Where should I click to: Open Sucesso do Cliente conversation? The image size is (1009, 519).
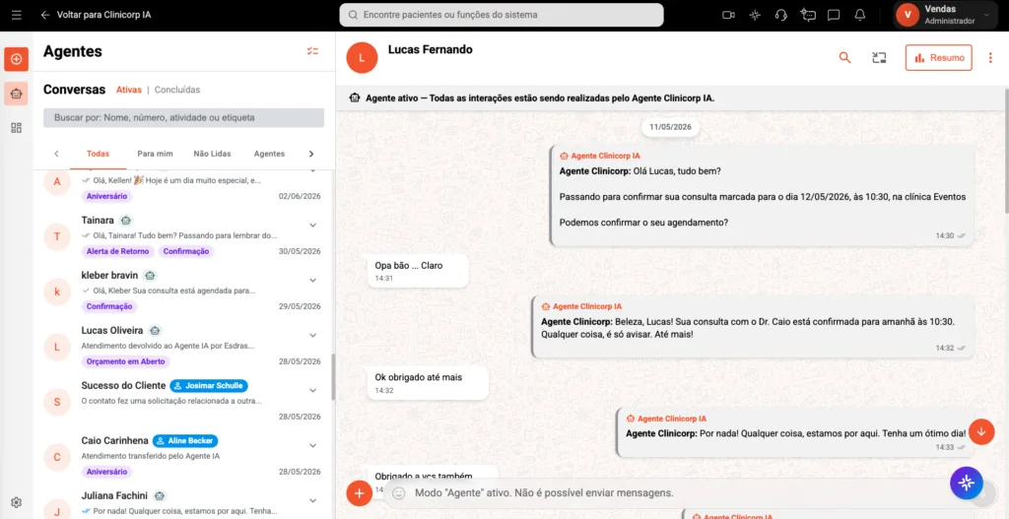183,403
